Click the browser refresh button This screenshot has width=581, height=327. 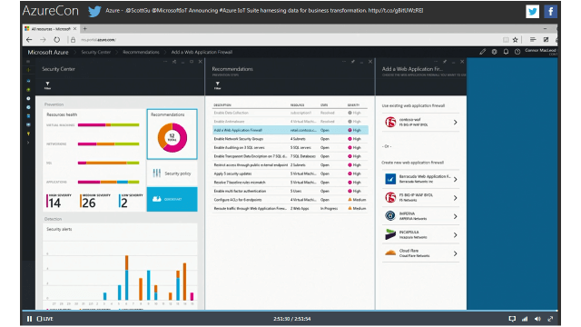(56, 40)
